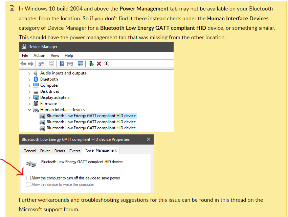Click the Computer monitor icon

tap(36, 85)
